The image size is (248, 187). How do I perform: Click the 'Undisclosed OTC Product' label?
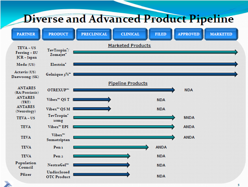tap(58, 174)
